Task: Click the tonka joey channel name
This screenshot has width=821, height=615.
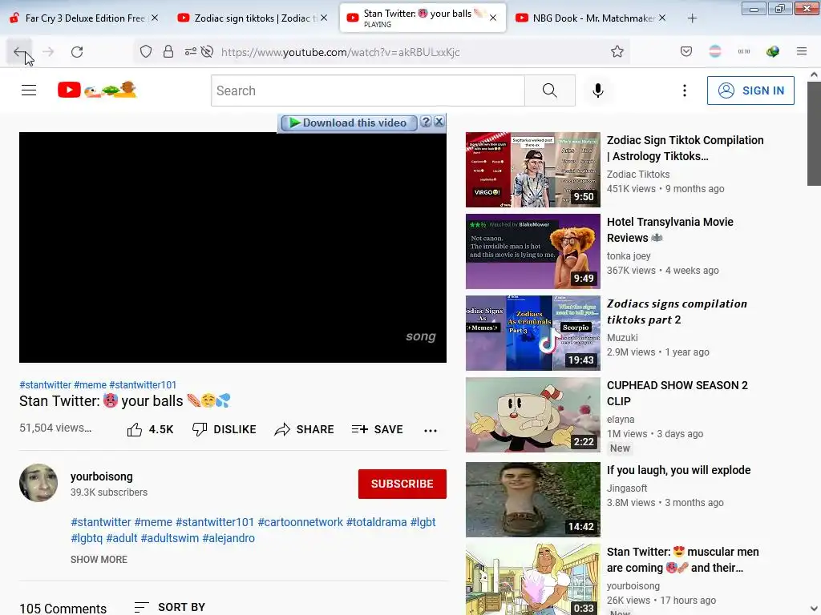Action: [629, 255]
